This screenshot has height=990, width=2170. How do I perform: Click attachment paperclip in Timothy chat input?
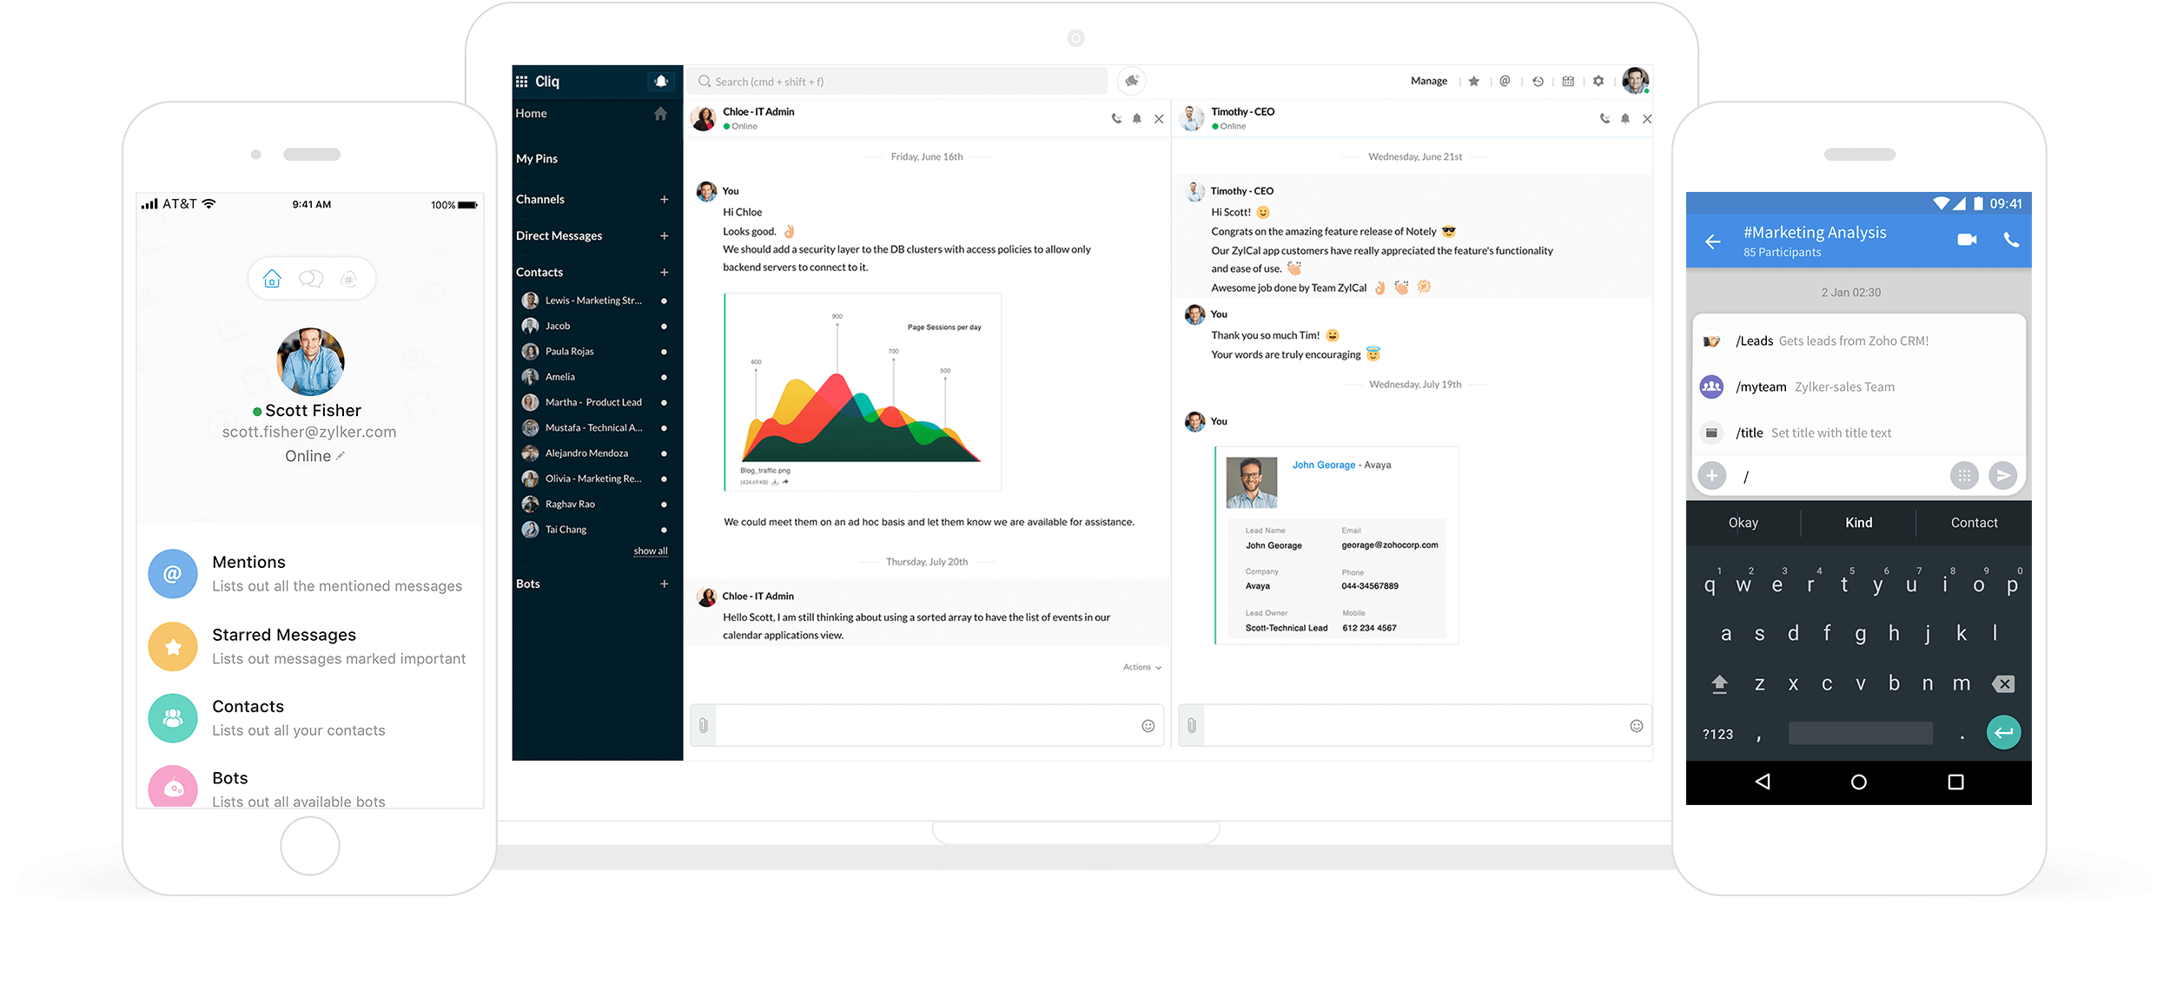click(x=1192, y=725)
